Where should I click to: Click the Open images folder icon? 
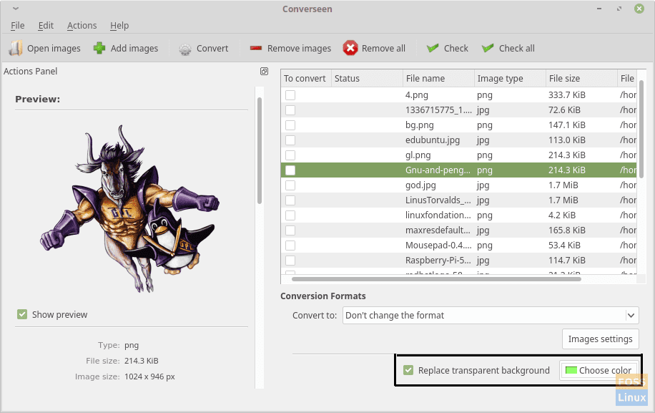coord(16,49)
